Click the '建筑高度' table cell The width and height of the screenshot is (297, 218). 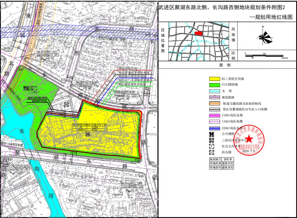point(227,167)
